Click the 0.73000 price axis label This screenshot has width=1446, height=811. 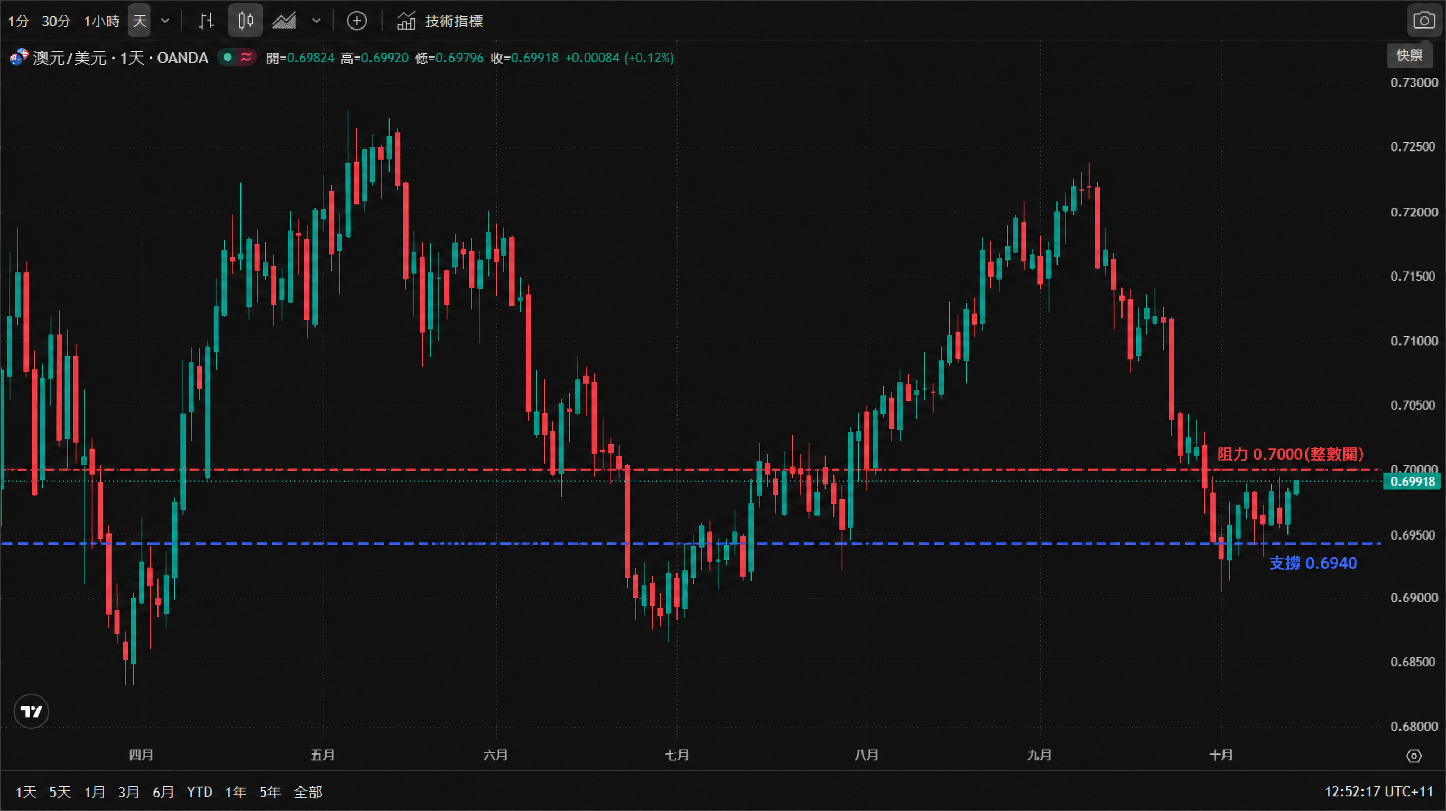tap(1413, 83)
